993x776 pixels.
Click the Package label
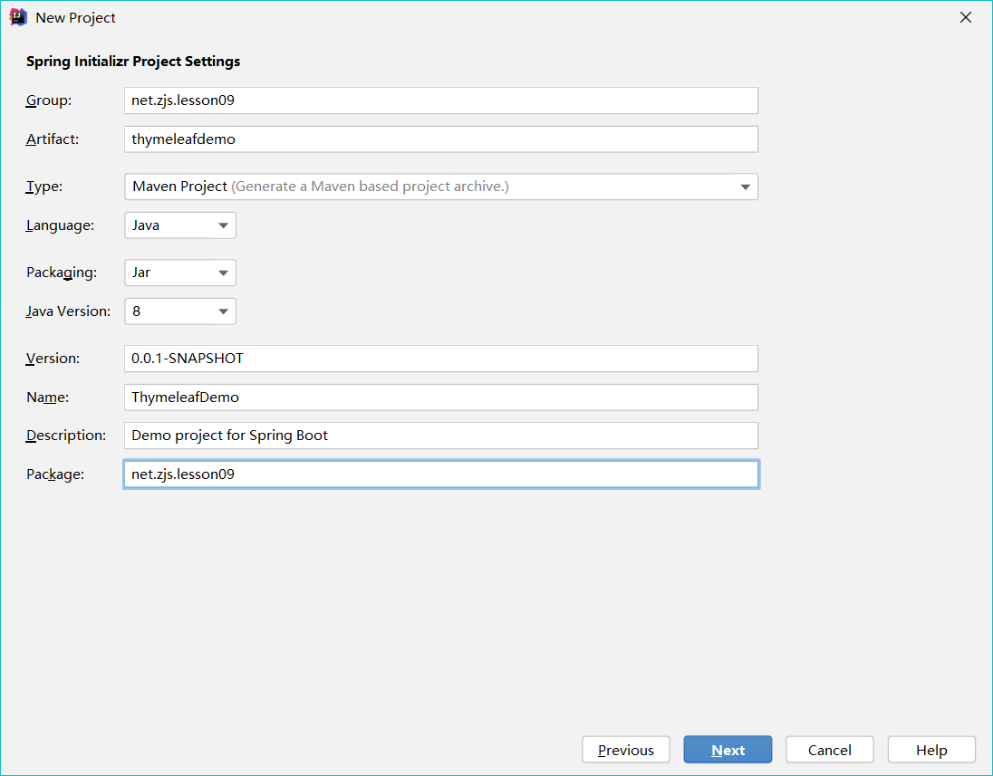click(x=55, y=474)
